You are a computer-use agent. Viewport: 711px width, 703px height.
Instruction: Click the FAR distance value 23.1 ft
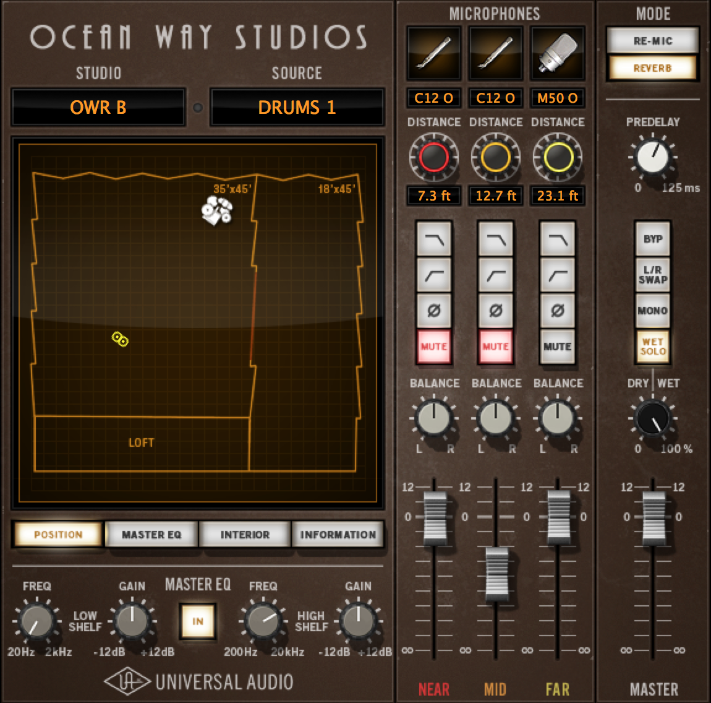557,196
